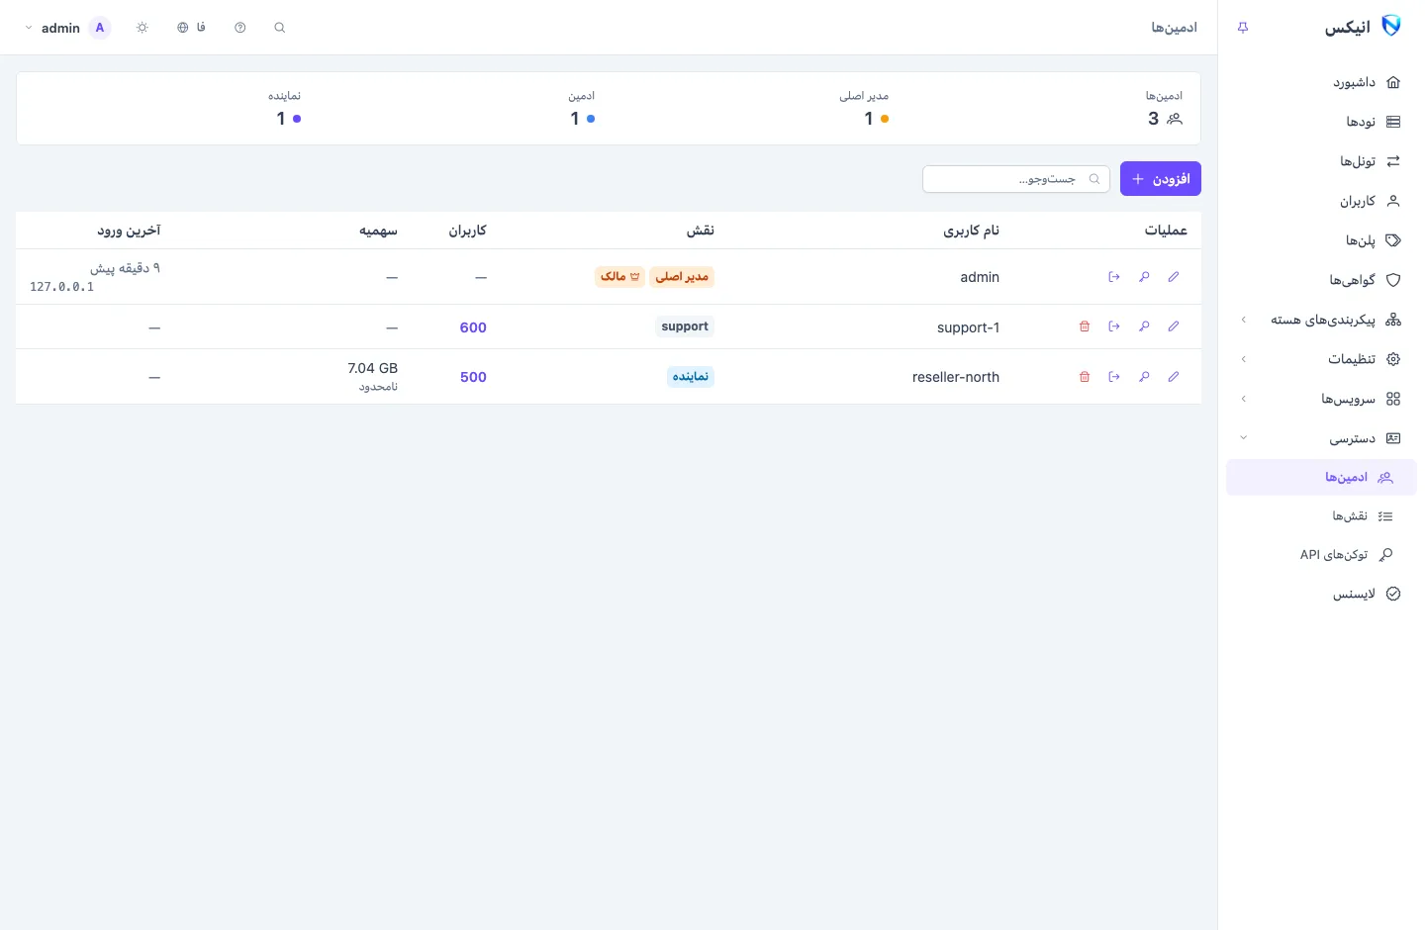Click the key icon for support-1
The width and height of the screenshot is (1425, 930).
1144,326
